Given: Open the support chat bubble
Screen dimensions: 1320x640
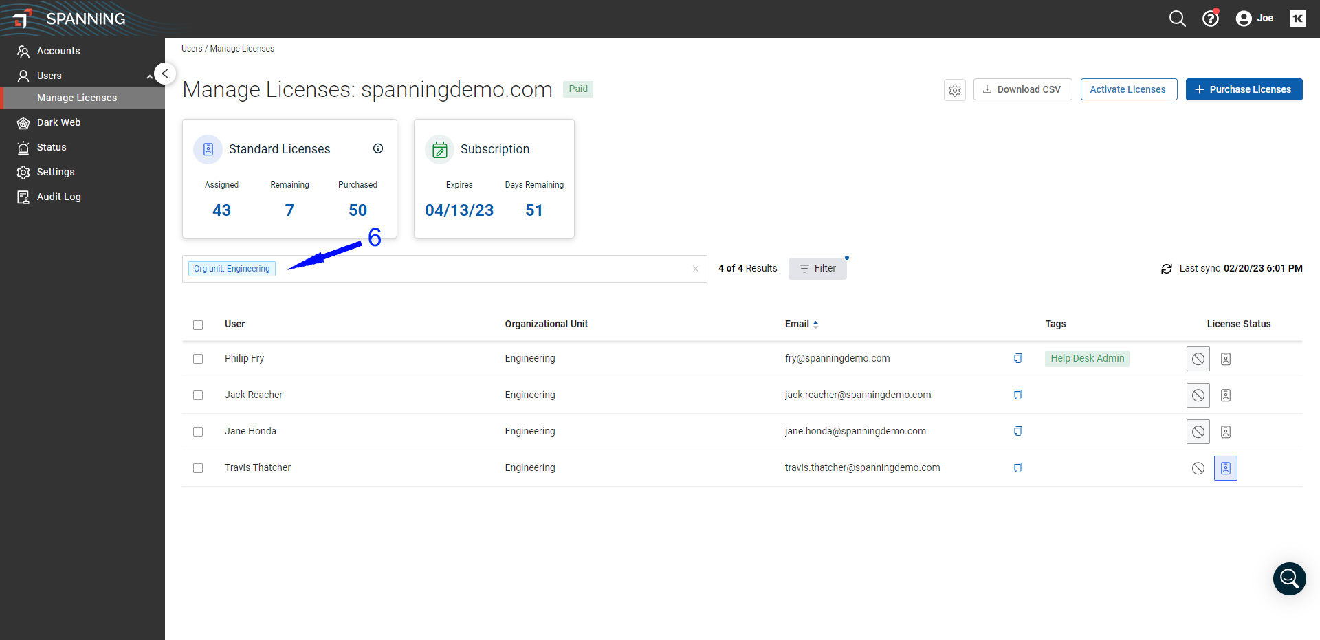Looking at the screenshot, I should point(1290,579).
